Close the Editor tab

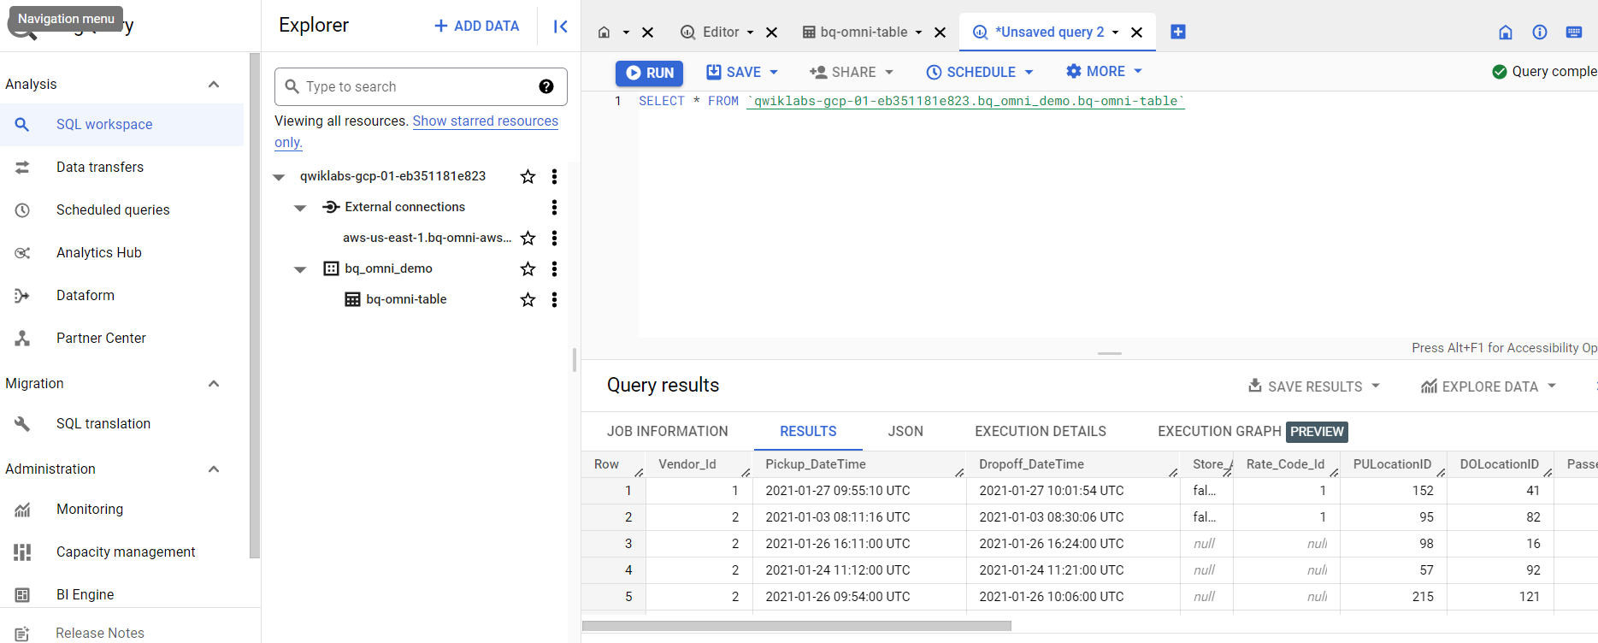[771, 32]
